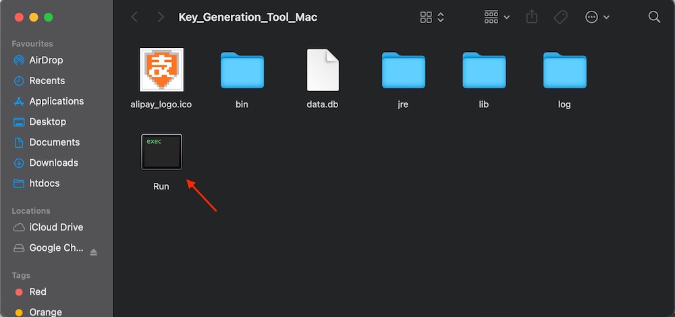Navigate back with the left chevron
The image size is (675, 317).
click(x=134, y=17)
